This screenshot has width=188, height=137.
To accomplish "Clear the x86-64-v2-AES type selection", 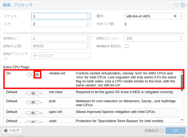I will point(175,16).
